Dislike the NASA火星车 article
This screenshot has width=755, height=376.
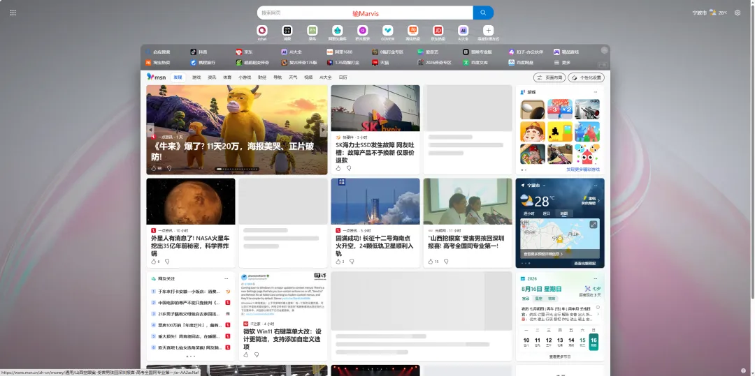point(167,261)
